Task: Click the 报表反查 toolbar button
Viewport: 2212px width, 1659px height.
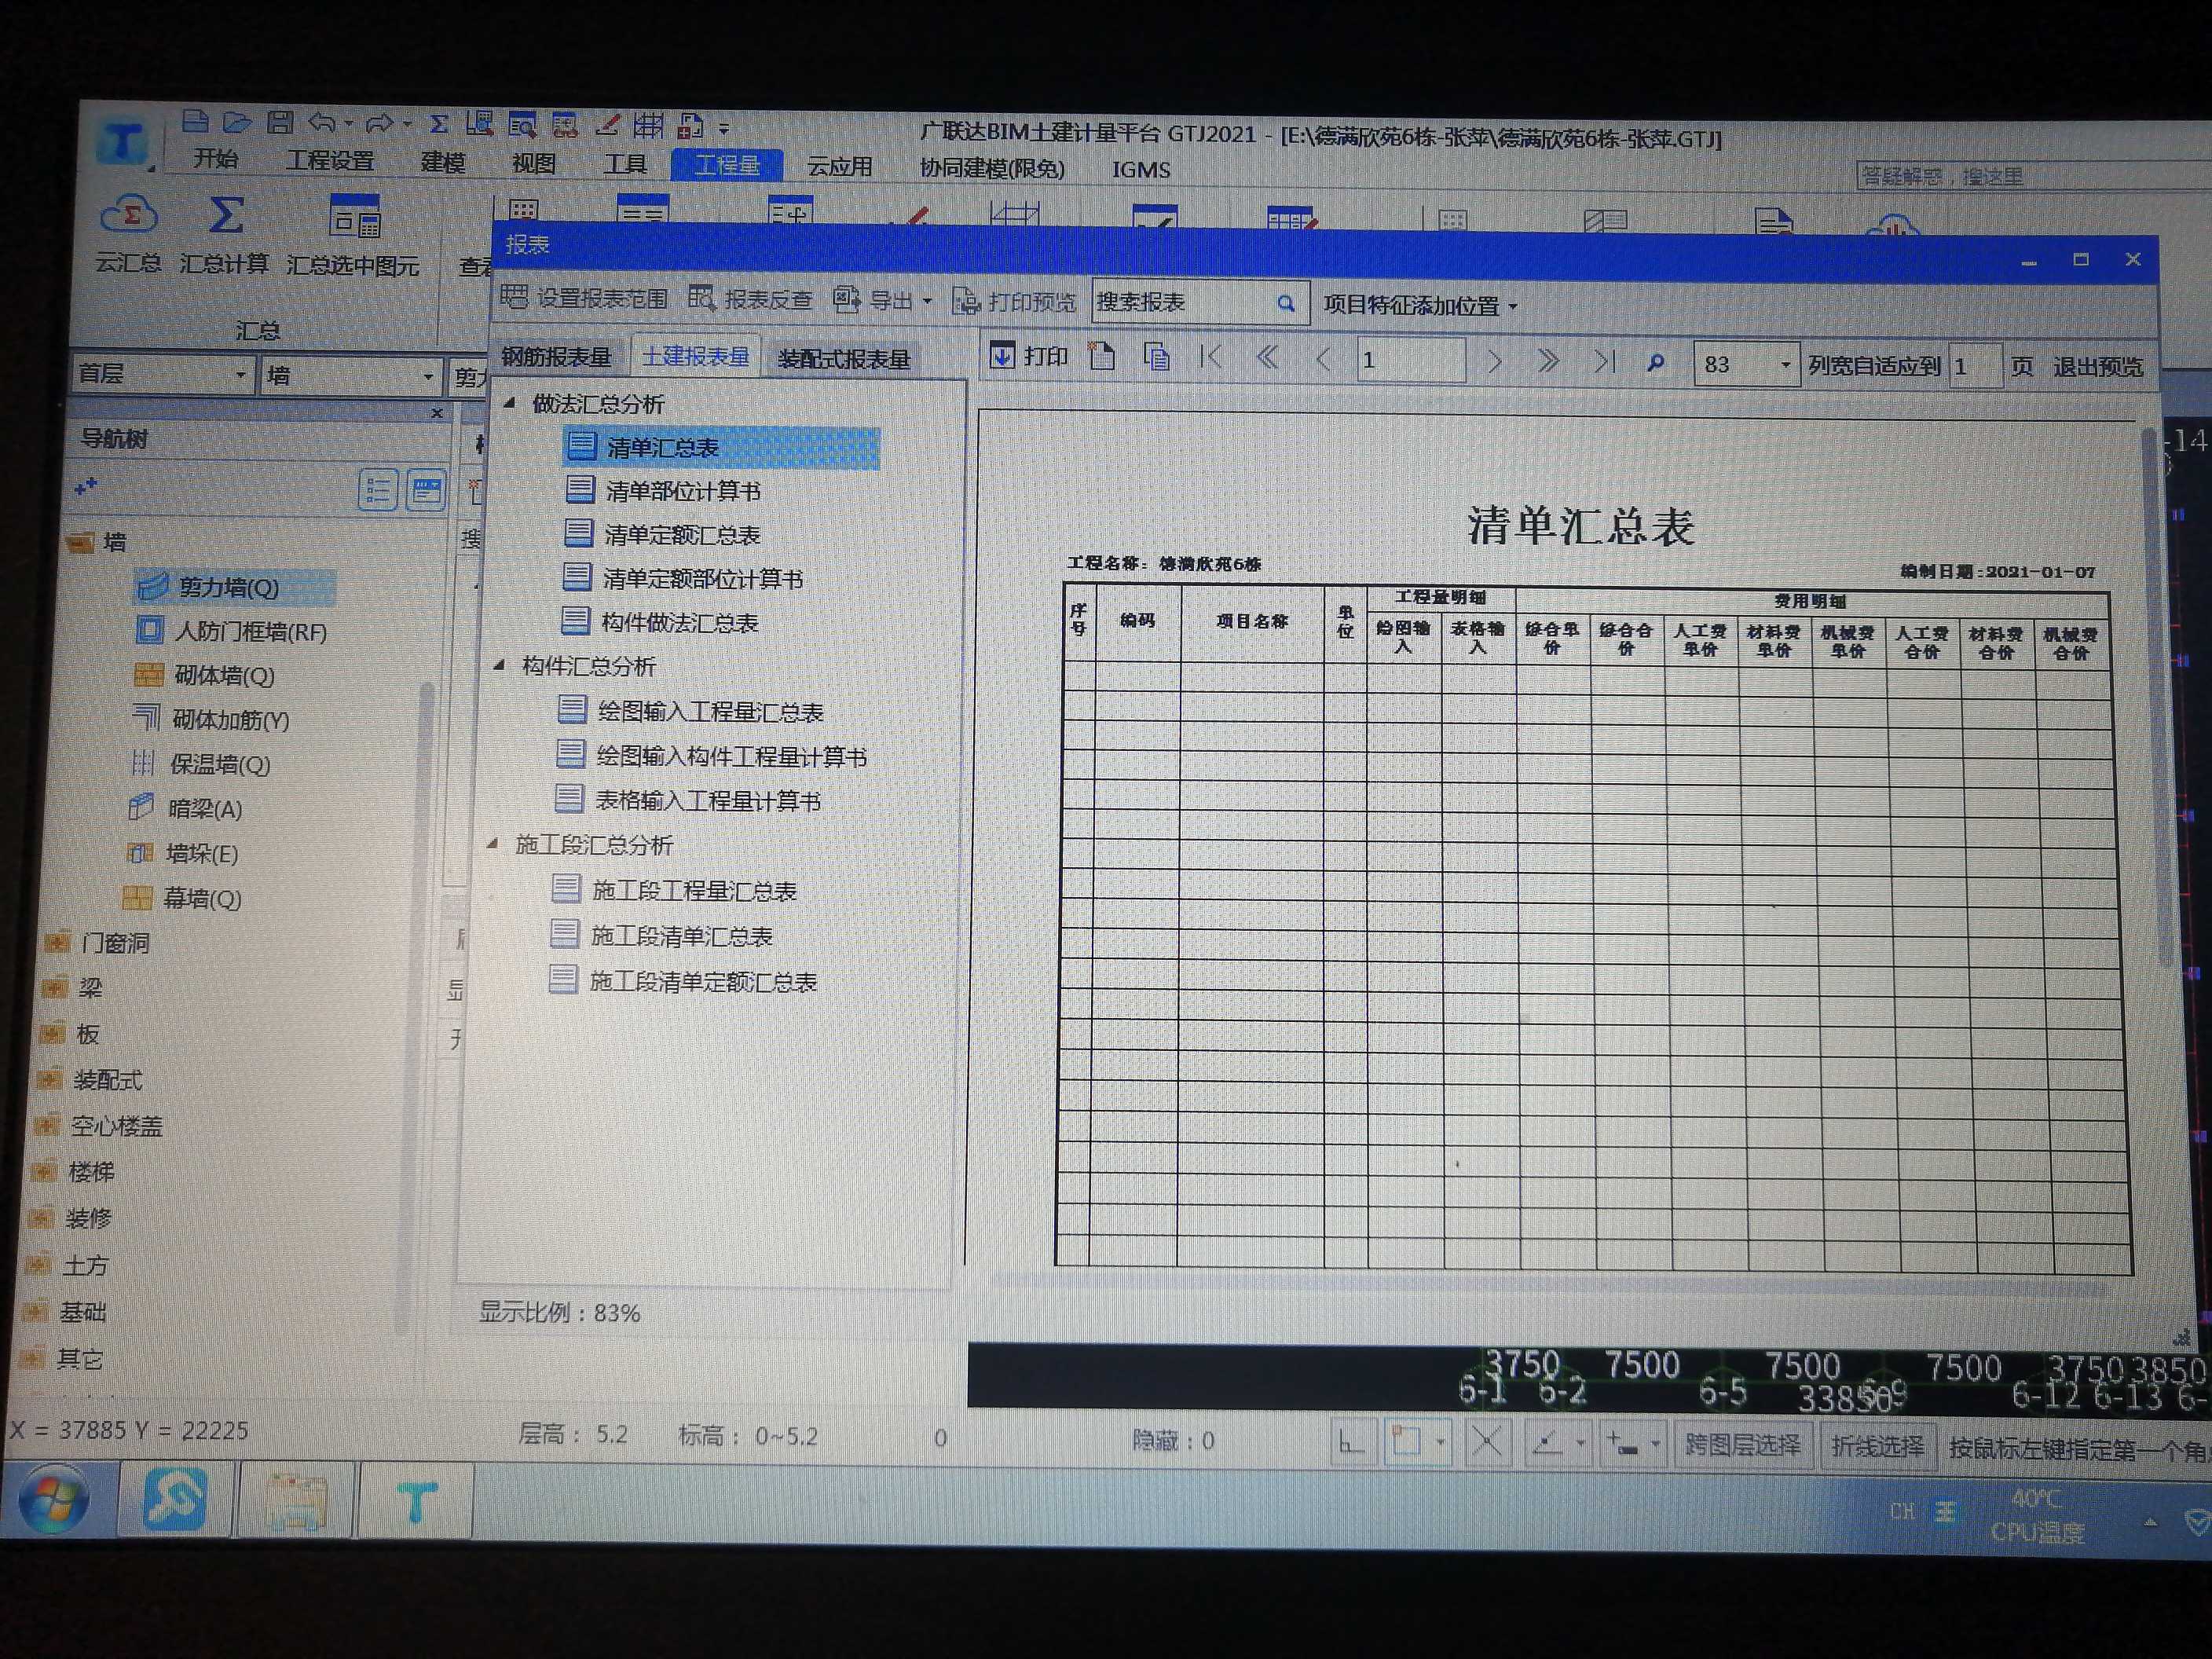Action: [750, 298]
